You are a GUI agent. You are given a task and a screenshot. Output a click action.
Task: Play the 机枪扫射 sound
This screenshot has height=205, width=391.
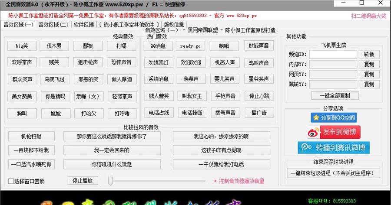tap(31, 137)
